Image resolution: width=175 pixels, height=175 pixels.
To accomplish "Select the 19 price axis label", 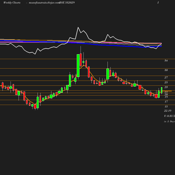I will [166, 97].
